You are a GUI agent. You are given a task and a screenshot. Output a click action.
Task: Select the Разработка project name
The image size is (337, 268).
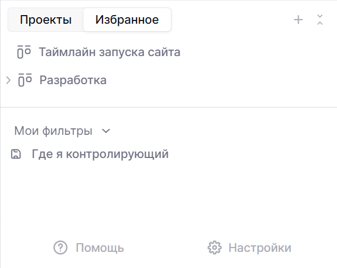(x=73, y=80)
